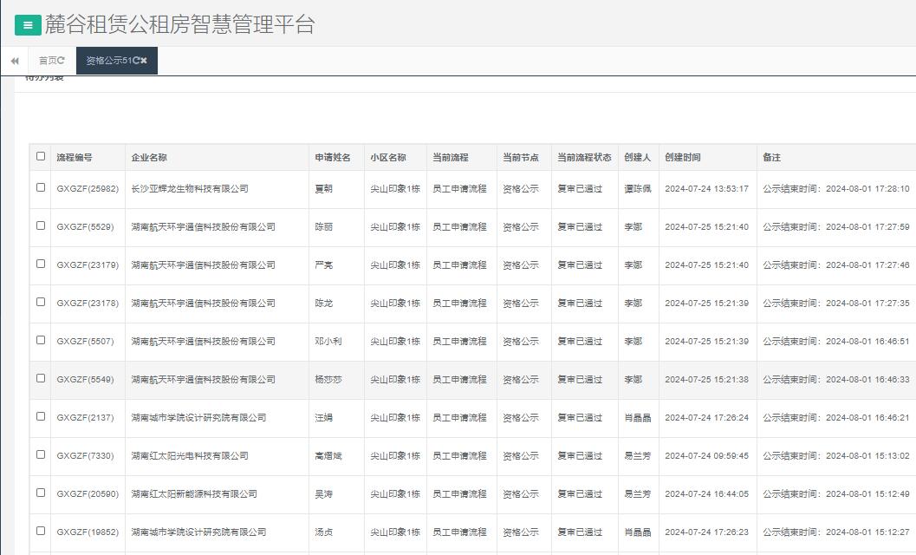The width and height of the screenshot is (916, 555).
Task: Close the 资格公示51 tab with the X
Action: pos(145,61)
